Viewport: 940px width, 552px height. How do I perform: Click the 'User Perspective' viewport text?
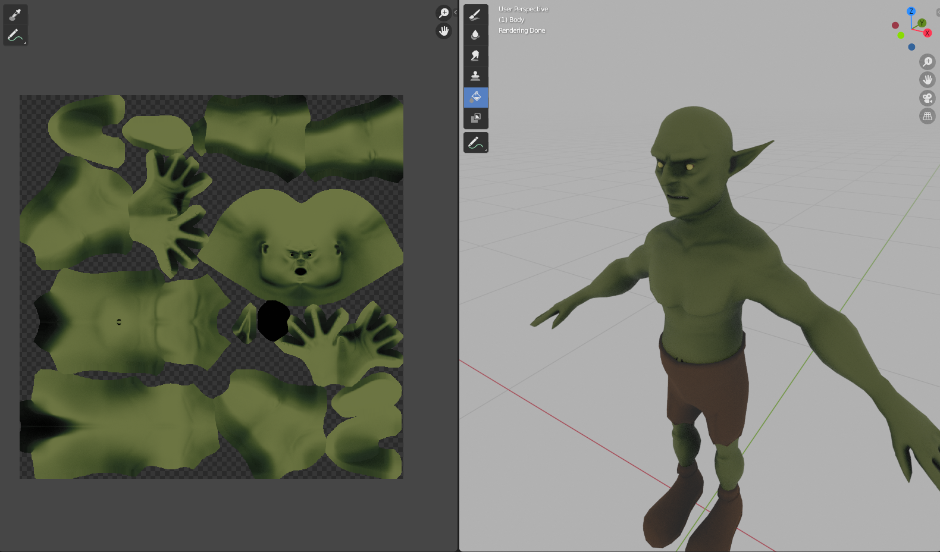point(523,9)
